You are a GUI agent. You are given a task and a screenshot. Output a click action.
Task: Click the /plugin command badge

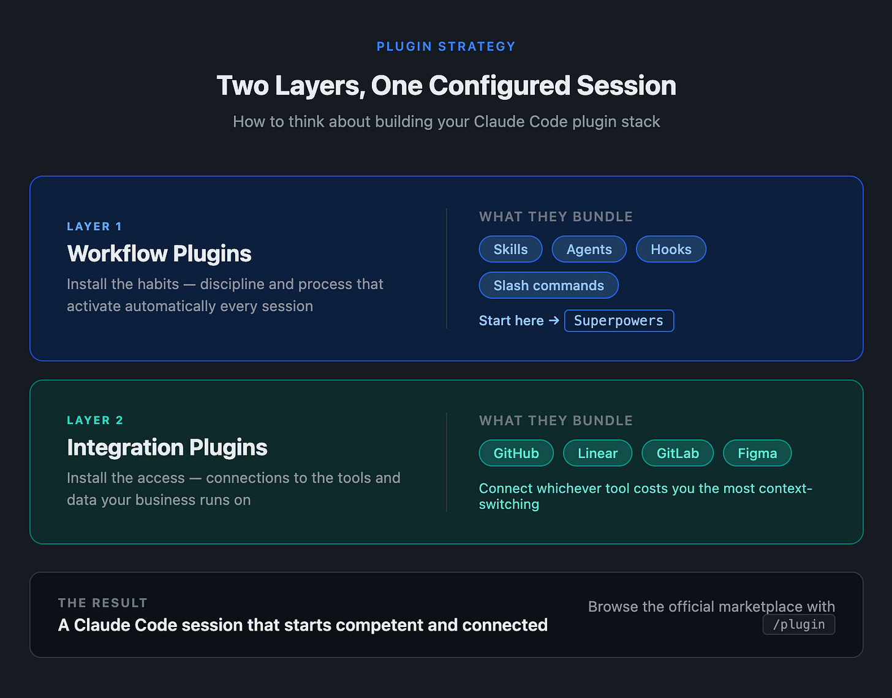(799, 625)
